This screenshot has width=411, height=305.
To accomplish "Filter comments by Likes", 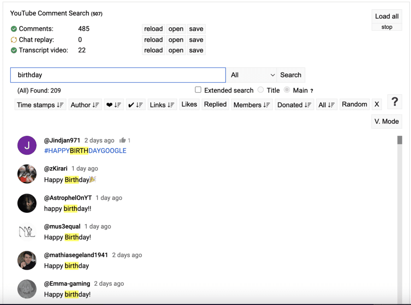I will [189, 104].
